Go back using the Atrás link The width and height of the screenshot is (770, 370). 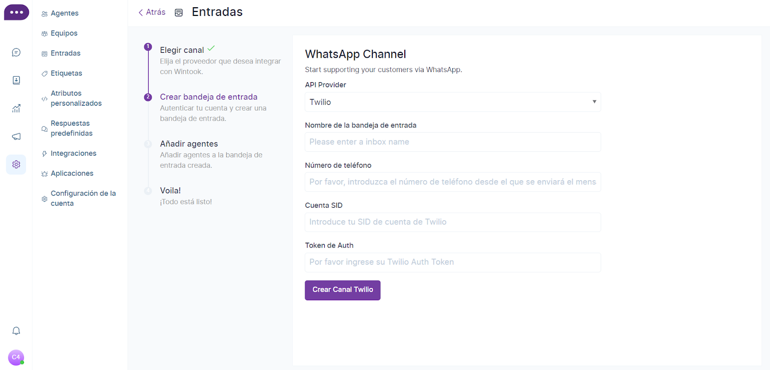[x=152, y=12]
